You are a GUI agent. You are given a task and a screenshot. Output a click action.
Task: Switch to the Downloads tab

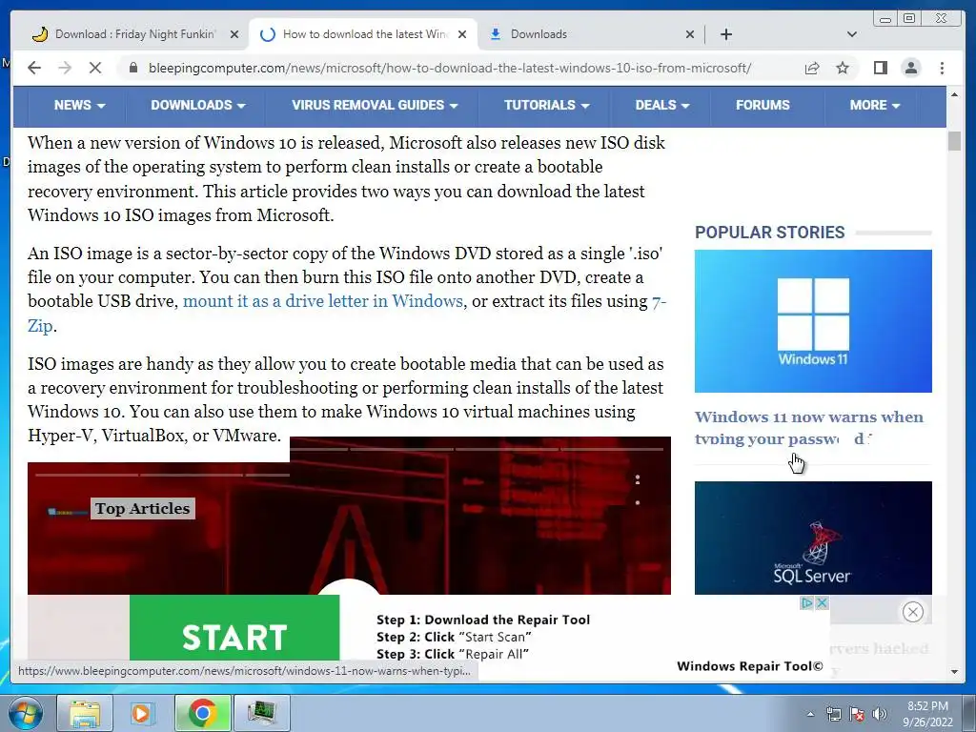[591, 34]
